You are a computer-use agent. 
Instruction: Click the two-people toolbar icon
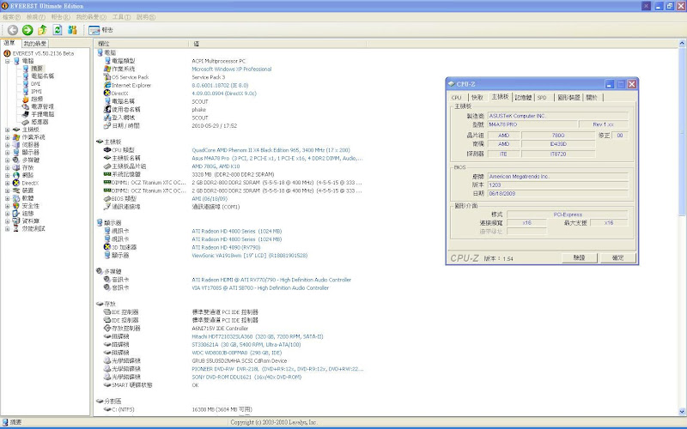coord(72,30)
